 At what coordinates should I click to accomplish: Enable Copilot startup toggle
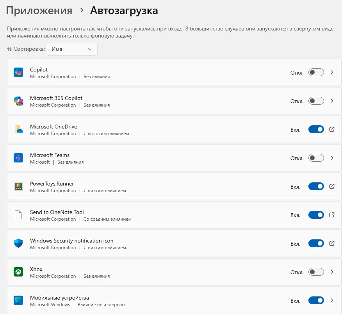coord(316,72)
